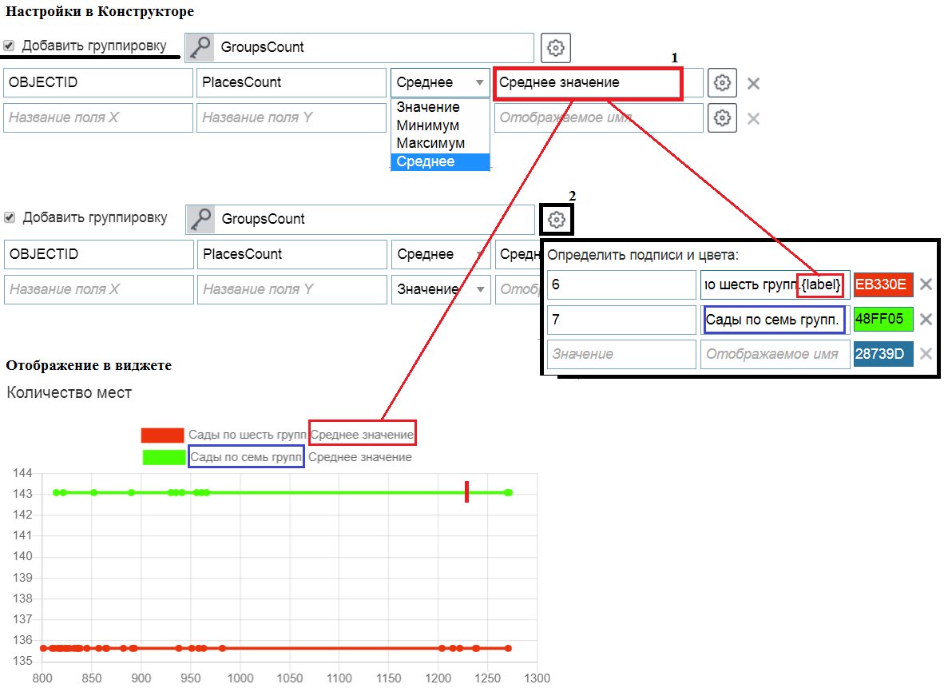This screenshot has width=944, height=688.
Task: Expand the Значение aggregation dropdown
Action: [441, 289]
